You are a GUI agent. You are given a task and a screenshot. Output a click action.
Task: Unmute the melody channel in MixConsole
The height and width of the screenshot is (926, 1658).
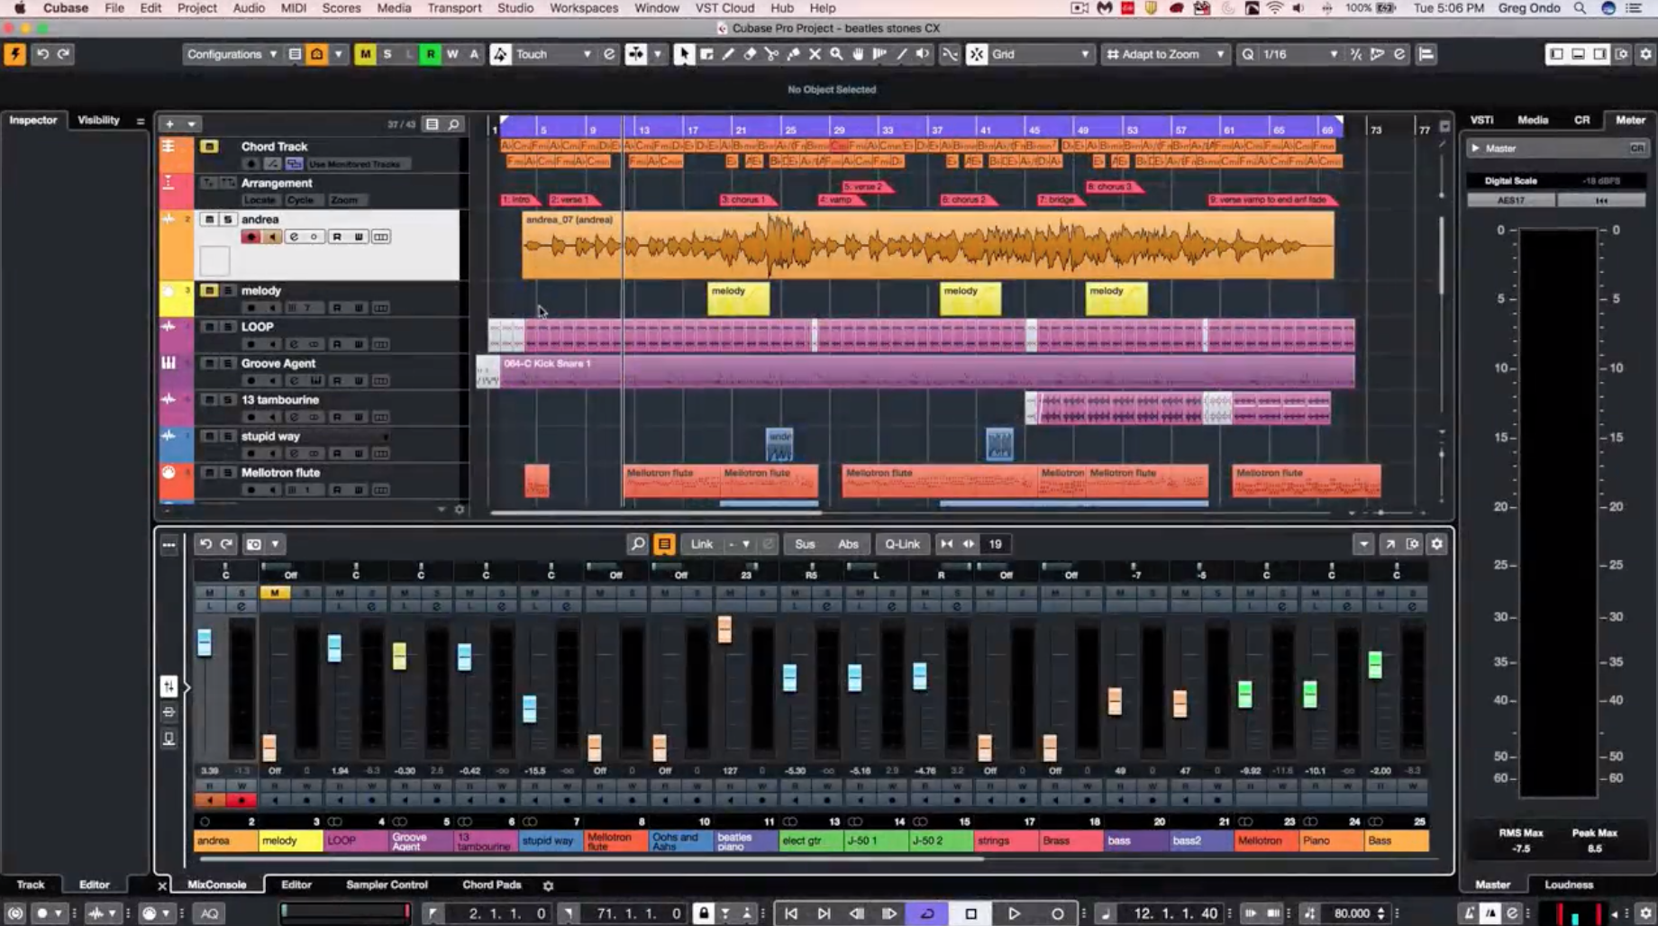pos(274,593)
